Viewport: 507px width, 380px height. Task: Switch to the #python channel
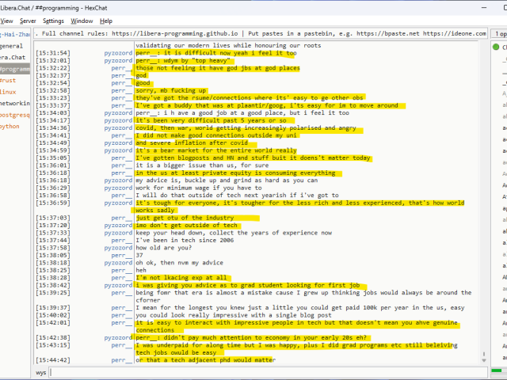click(x=10, y=126)
